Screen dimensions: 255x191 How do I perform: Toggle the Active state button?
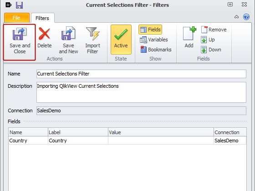coord(121,40)
